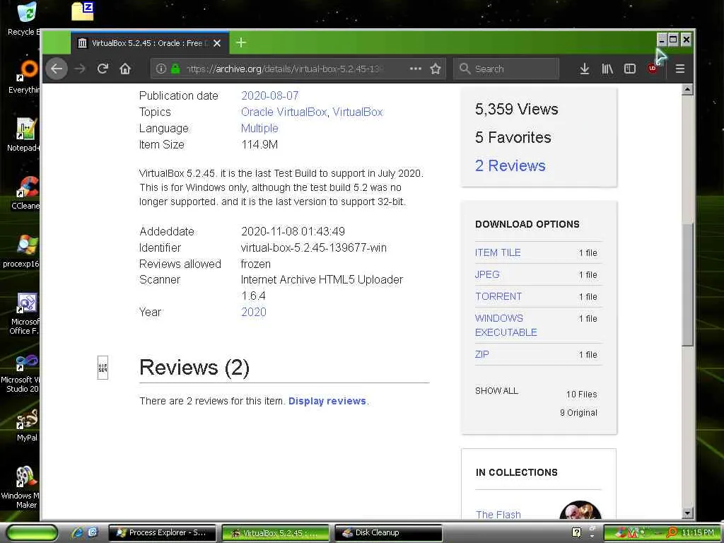724x543 pixels.
Task: Click the taskbar help question icon
Action: click(x=576, y=532)
